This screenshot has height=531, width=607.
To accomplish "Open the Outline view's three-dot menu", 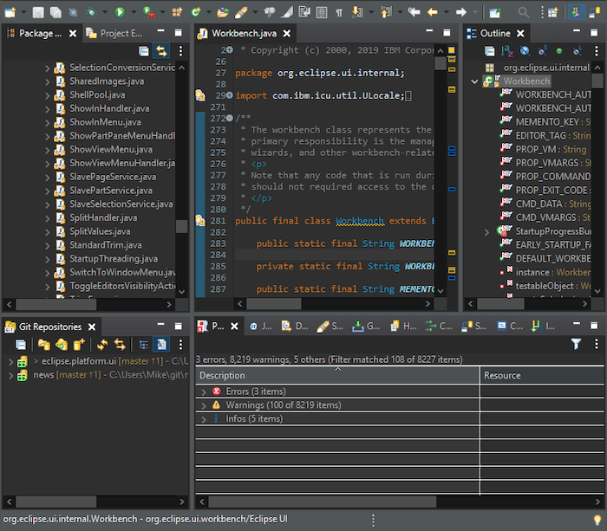I will [x=596, y=52].
